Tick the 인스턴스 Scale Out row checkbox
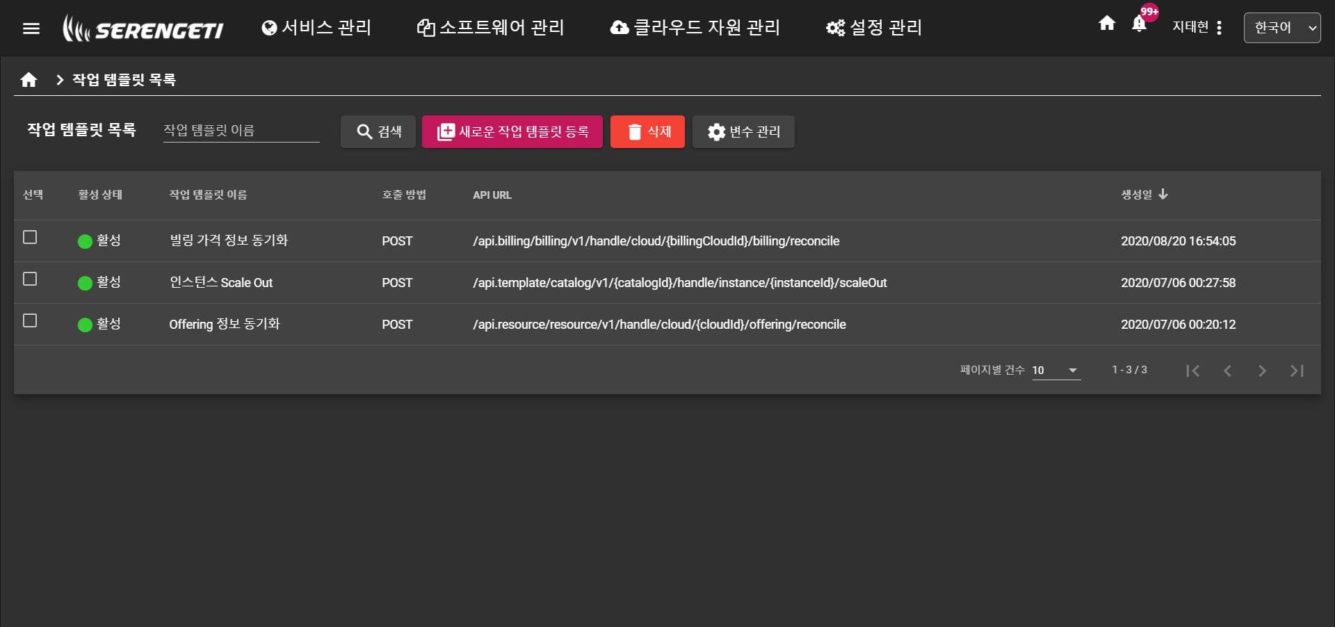1335x627 pixels. point(30,279)
